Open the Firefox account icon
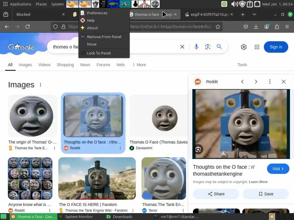The image size is (294, 220). [266, 27]
